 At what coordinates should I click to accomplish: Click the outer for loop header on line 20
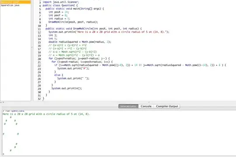pos(79,58)
